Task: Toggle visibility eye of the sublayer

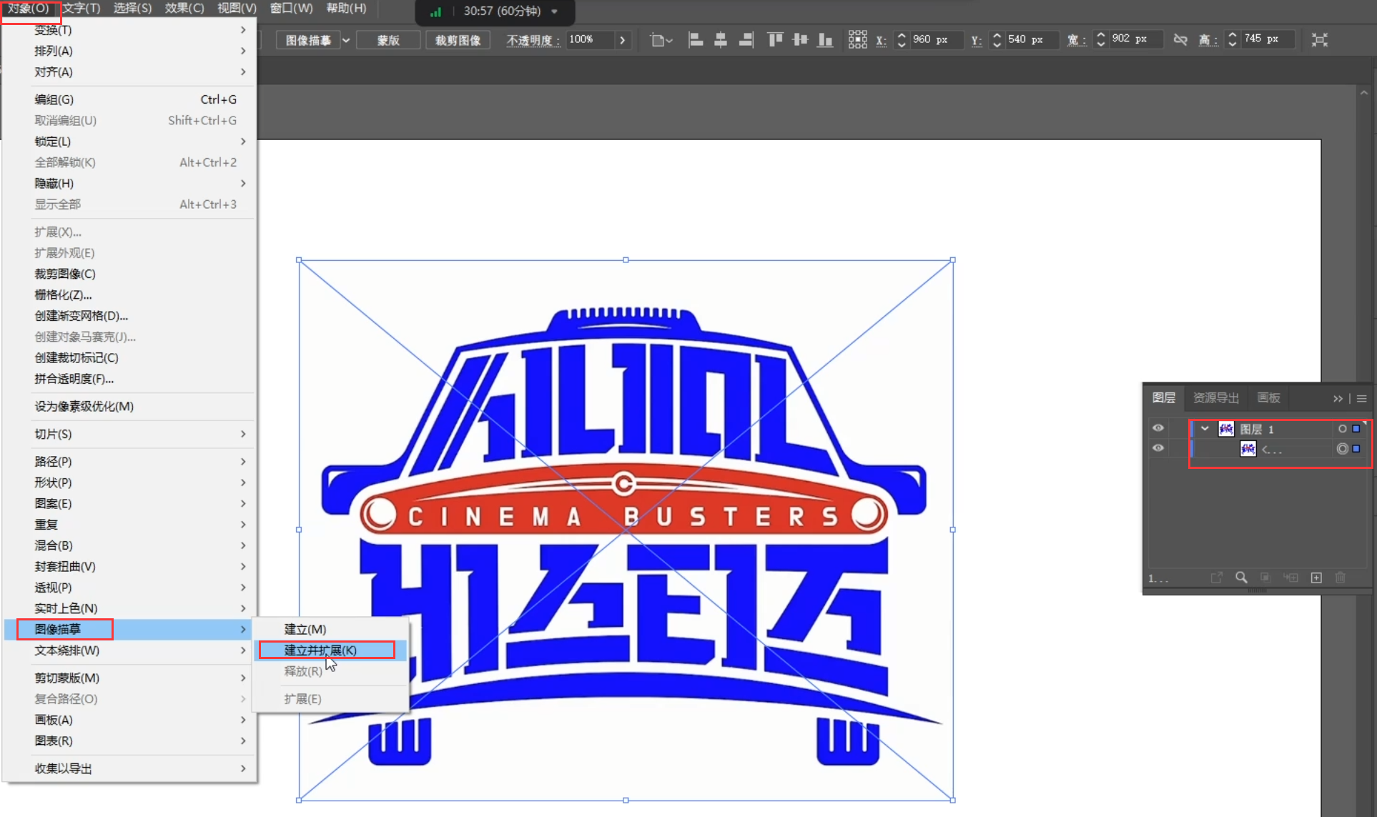Action: (x=1158, y=448)
